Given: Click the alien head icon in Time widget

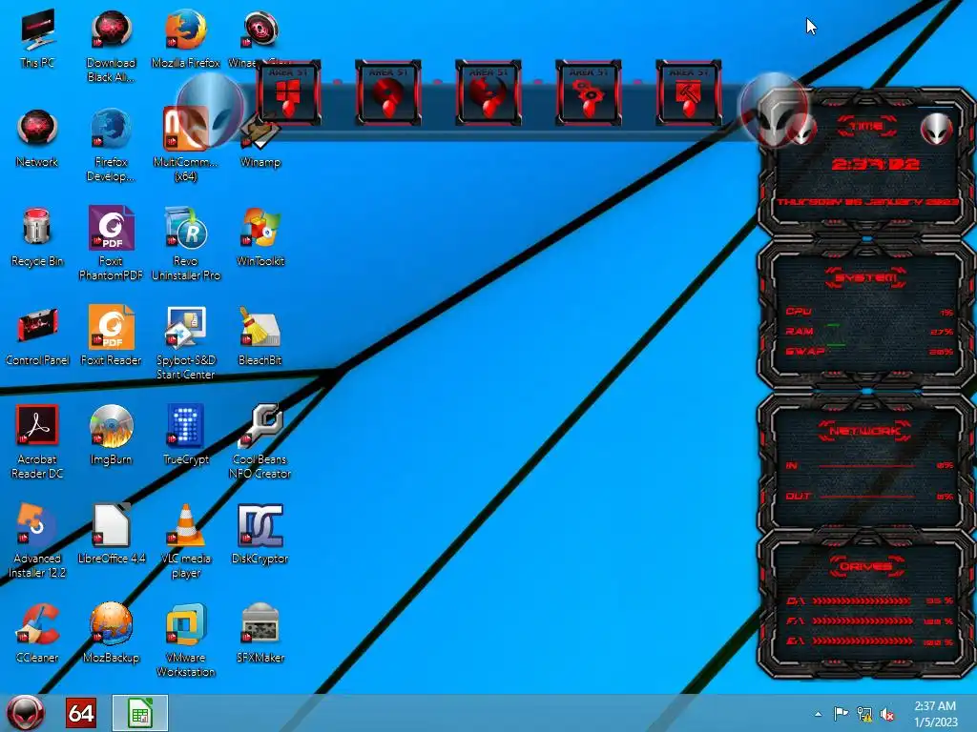Looking at the screenshot, I should pos(937,130).
